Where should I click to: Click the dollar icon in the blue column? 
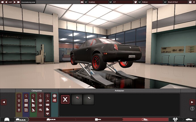(26, 96)
